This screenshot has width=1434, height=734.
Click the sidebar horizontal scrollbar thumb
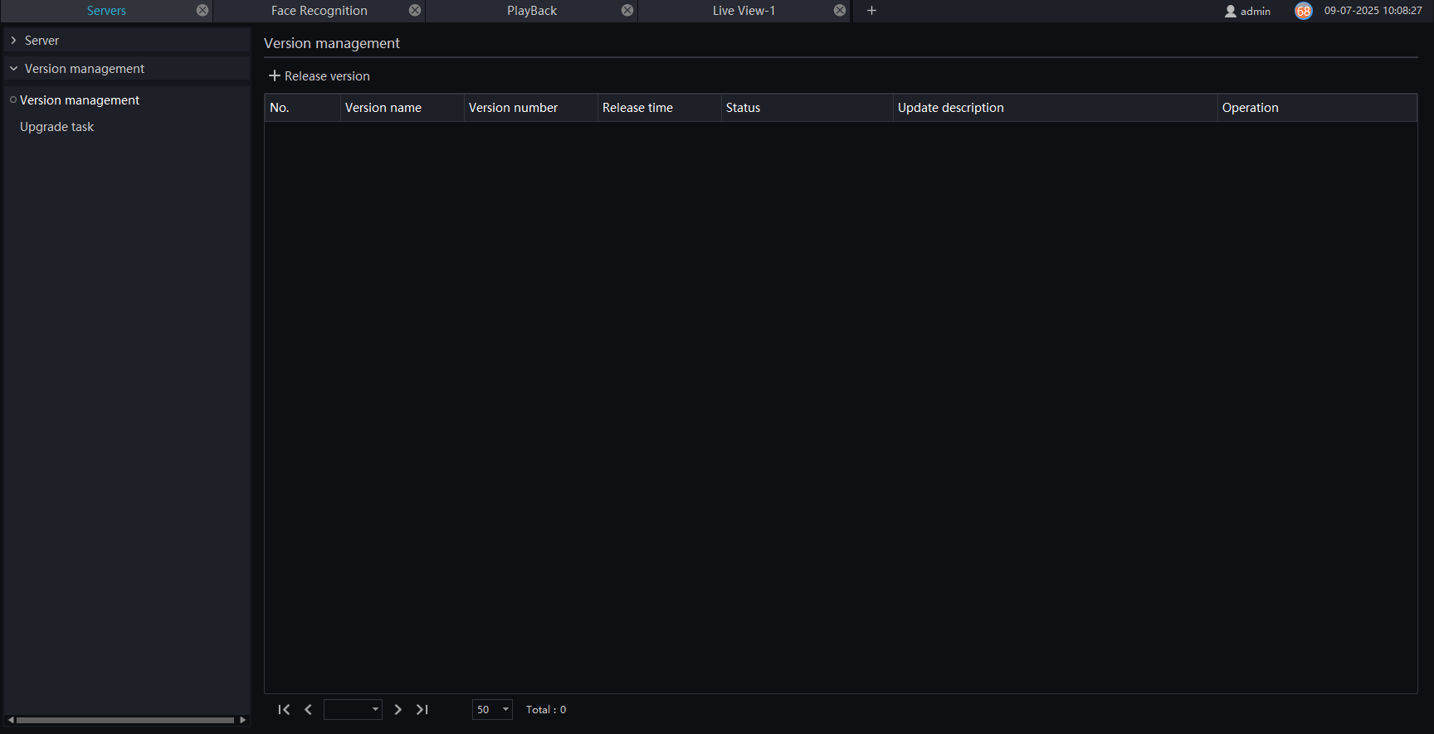pyautogui.click(x=125, y=720)
